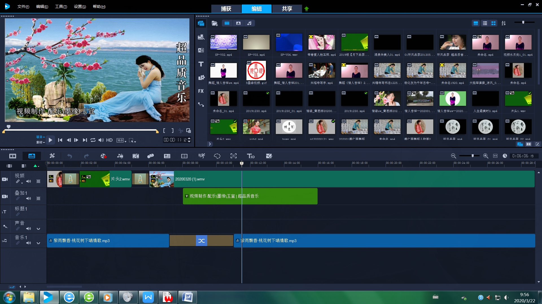Switch to the 共享 share tab
542x304 pixels.
[x=287, y=9]
